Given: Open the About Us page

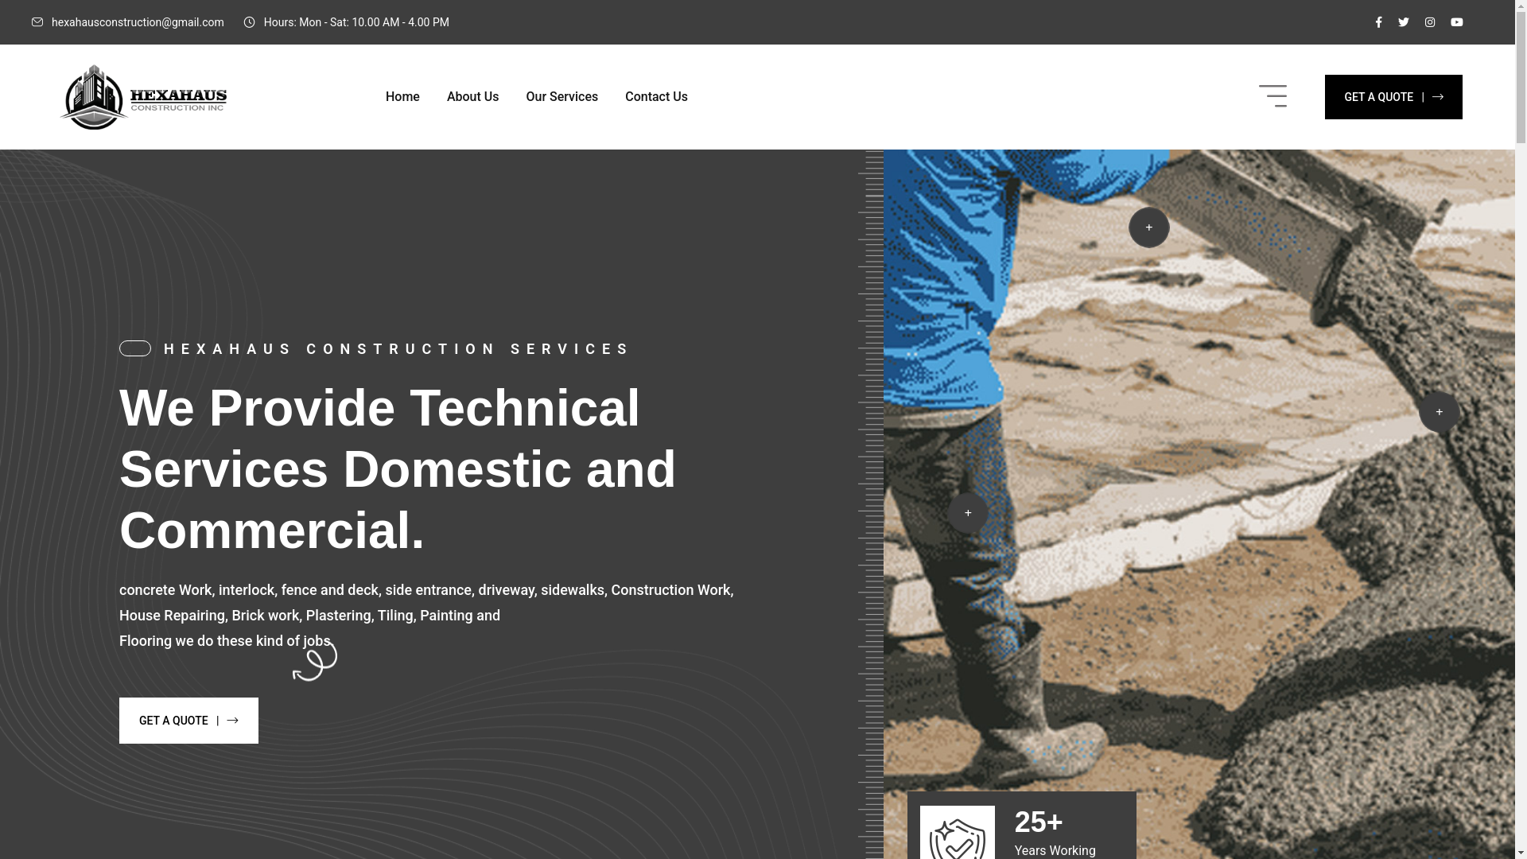Looking at the screenshot, I should (472, 97).
